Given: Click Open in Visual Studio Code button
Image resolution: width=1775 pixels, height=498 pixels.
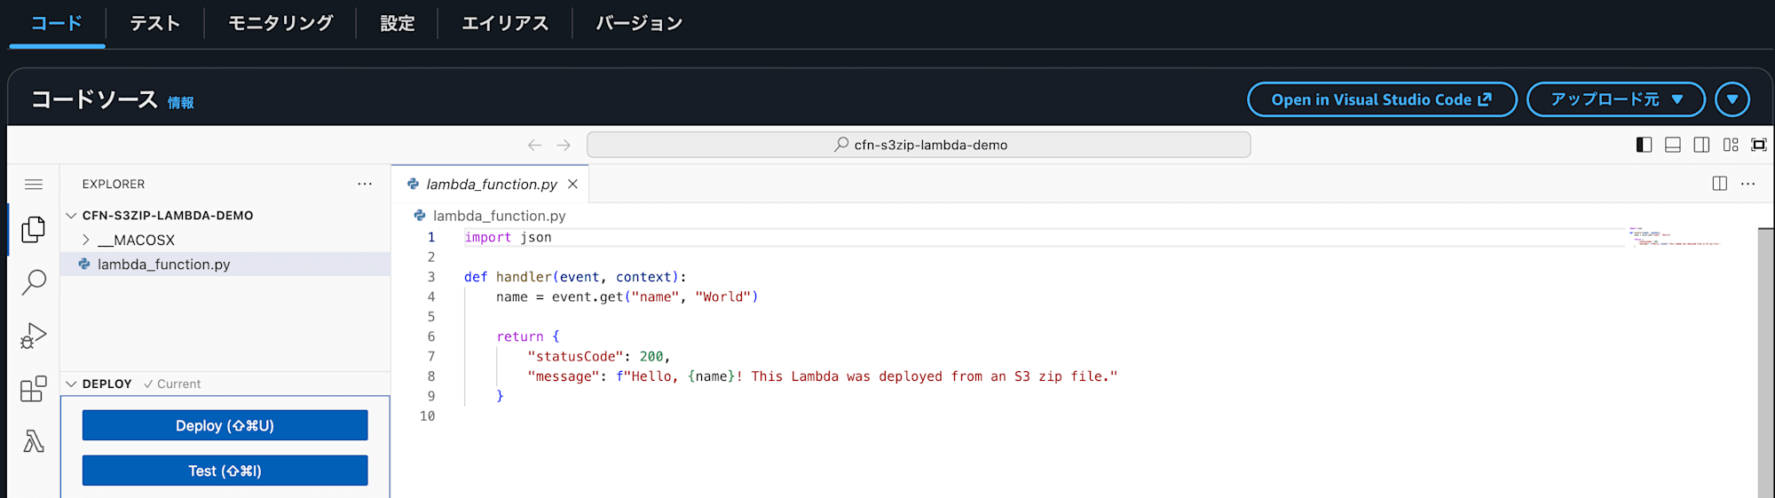Looking at the screenshot, I should tap(1382, 99).
